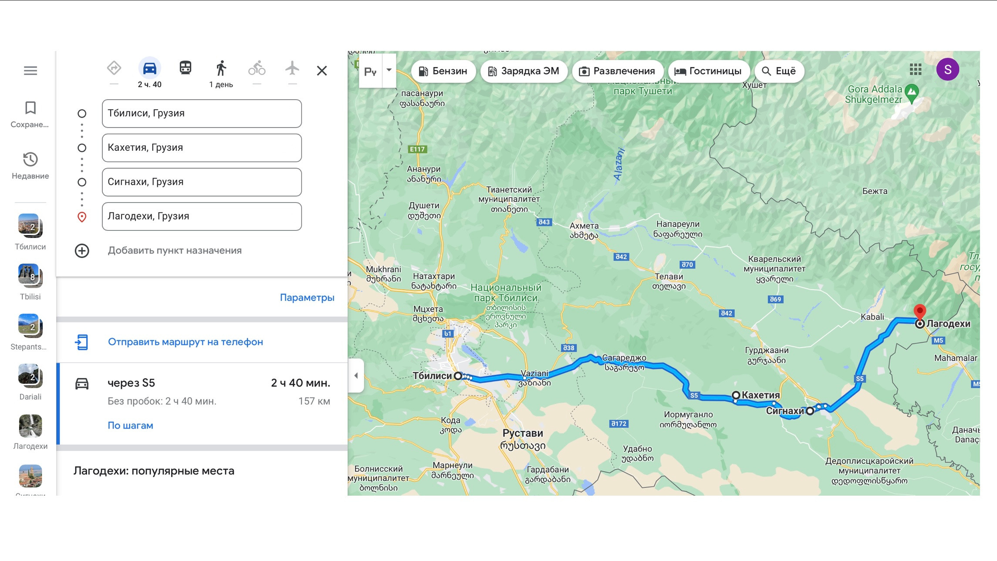Image resolution: width=997 pixels, height=561 pixels.
Task: Open the hamburger main menu
Action: point(30,71)
